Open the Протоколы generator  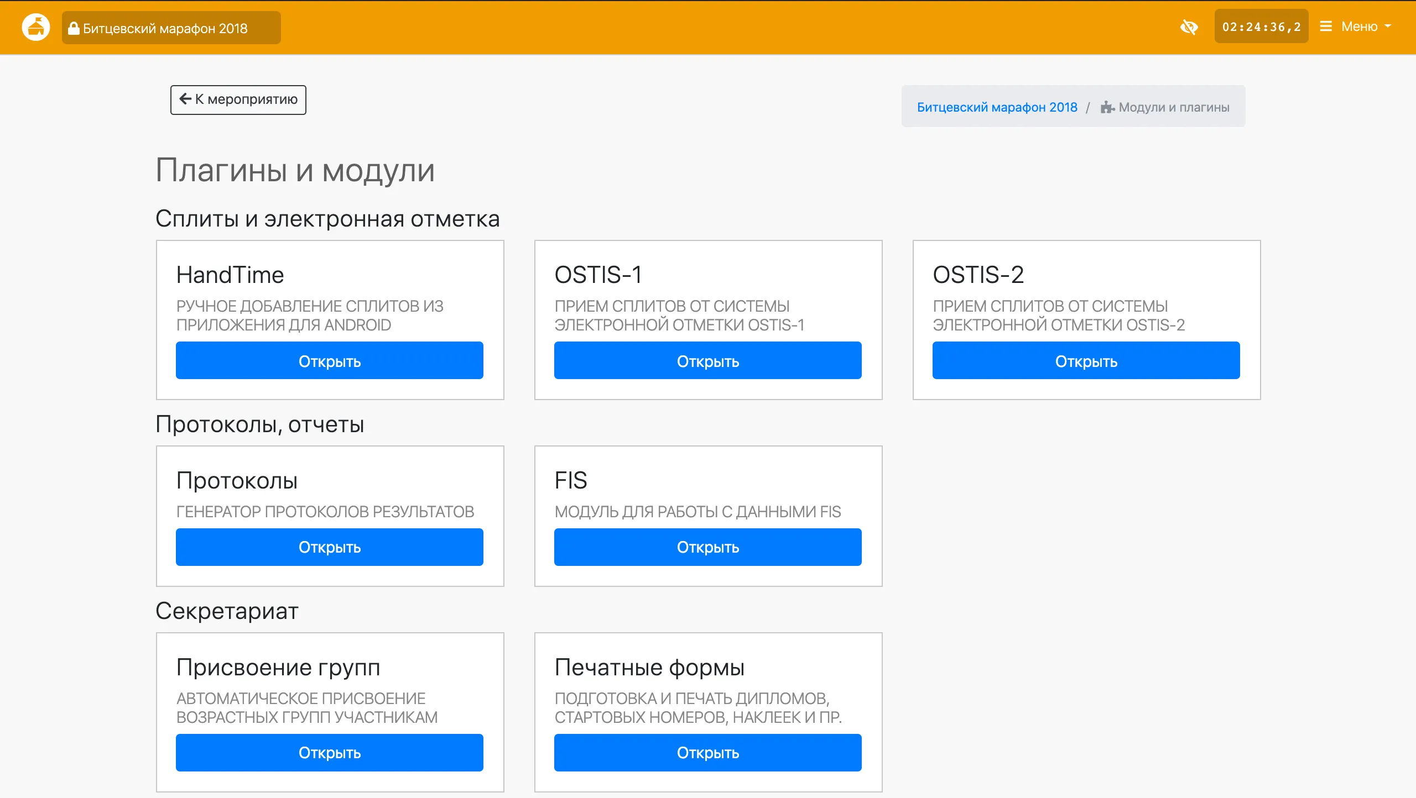pyautogui.click(x=329, y=547)
